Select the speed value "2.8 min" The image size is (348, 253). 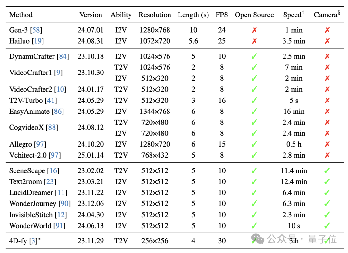coord(294,155)
